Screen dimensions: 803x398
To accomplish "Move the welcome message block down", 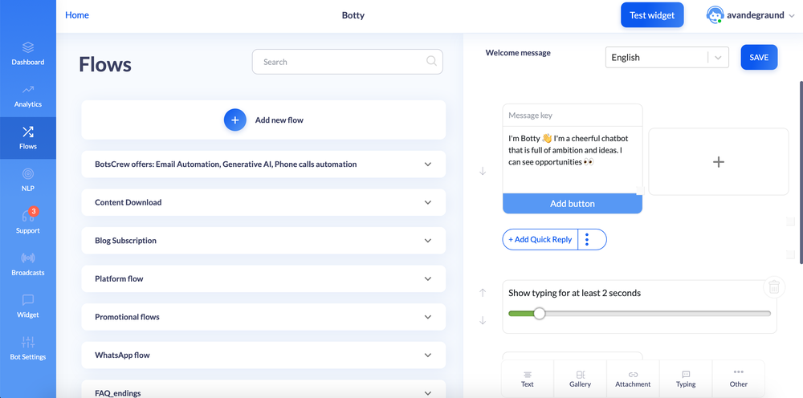I will coord(483,172).
